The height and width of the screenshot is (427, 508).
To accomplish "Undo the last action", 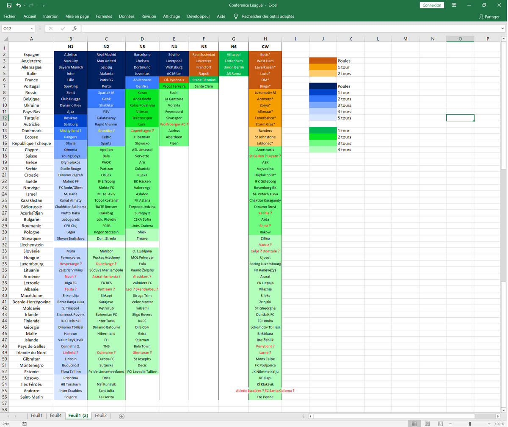I will click(x=18, y=5).
